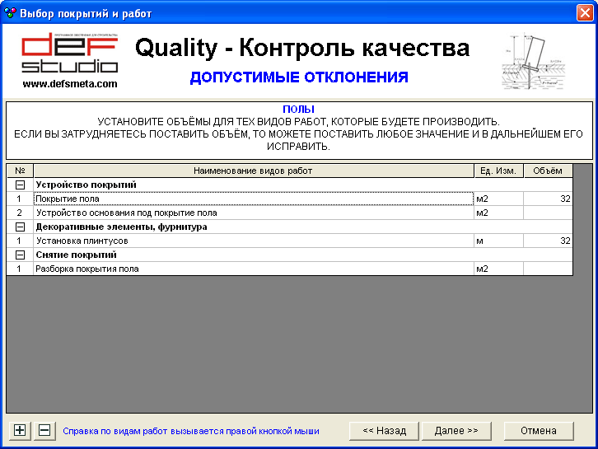Click empty volume cell for Разборка покрытия пола
The image size is (598, 449).
[x=548, y=269]
